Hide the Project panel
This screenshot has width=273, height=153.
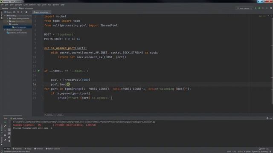pyautogui.click(x=30, y=12)
